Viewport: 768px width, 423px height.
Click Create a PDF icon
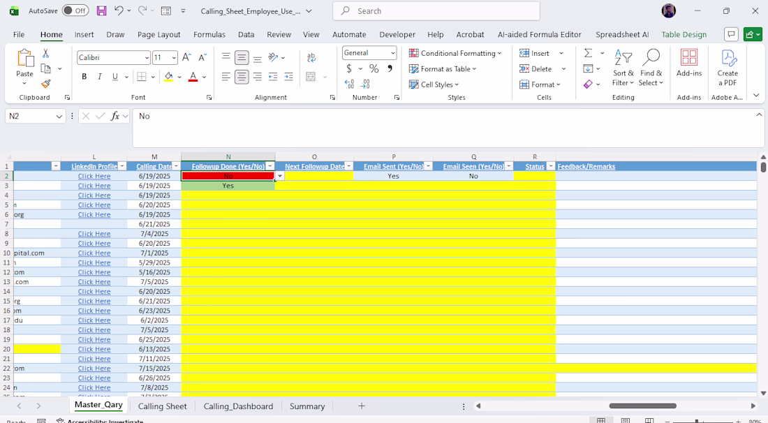(728, 67)
